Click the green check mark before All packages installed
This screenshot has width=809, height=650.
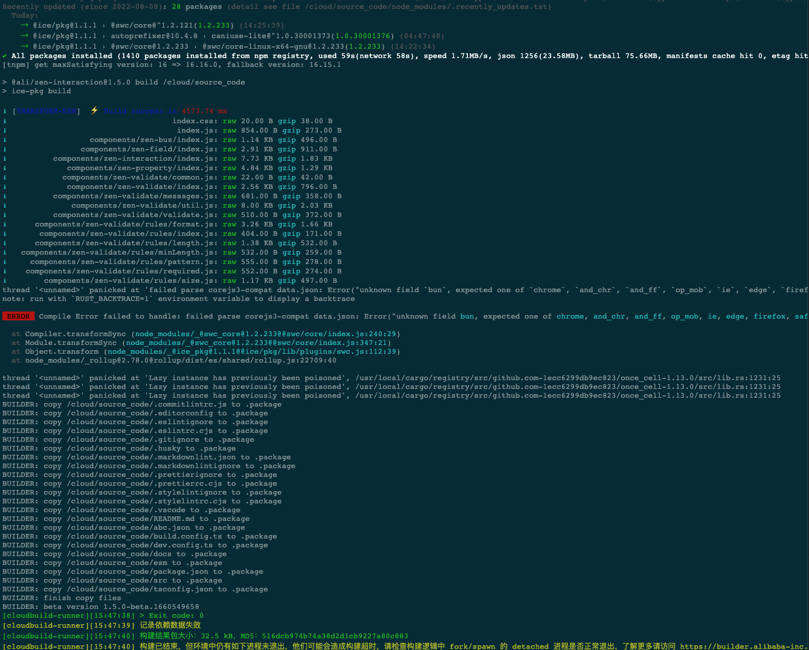tap(5, 56)
